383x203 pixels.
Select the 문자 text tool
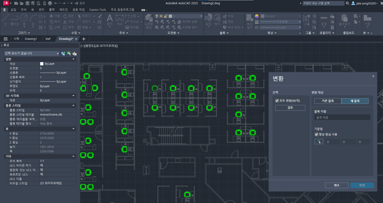[110, 20]
